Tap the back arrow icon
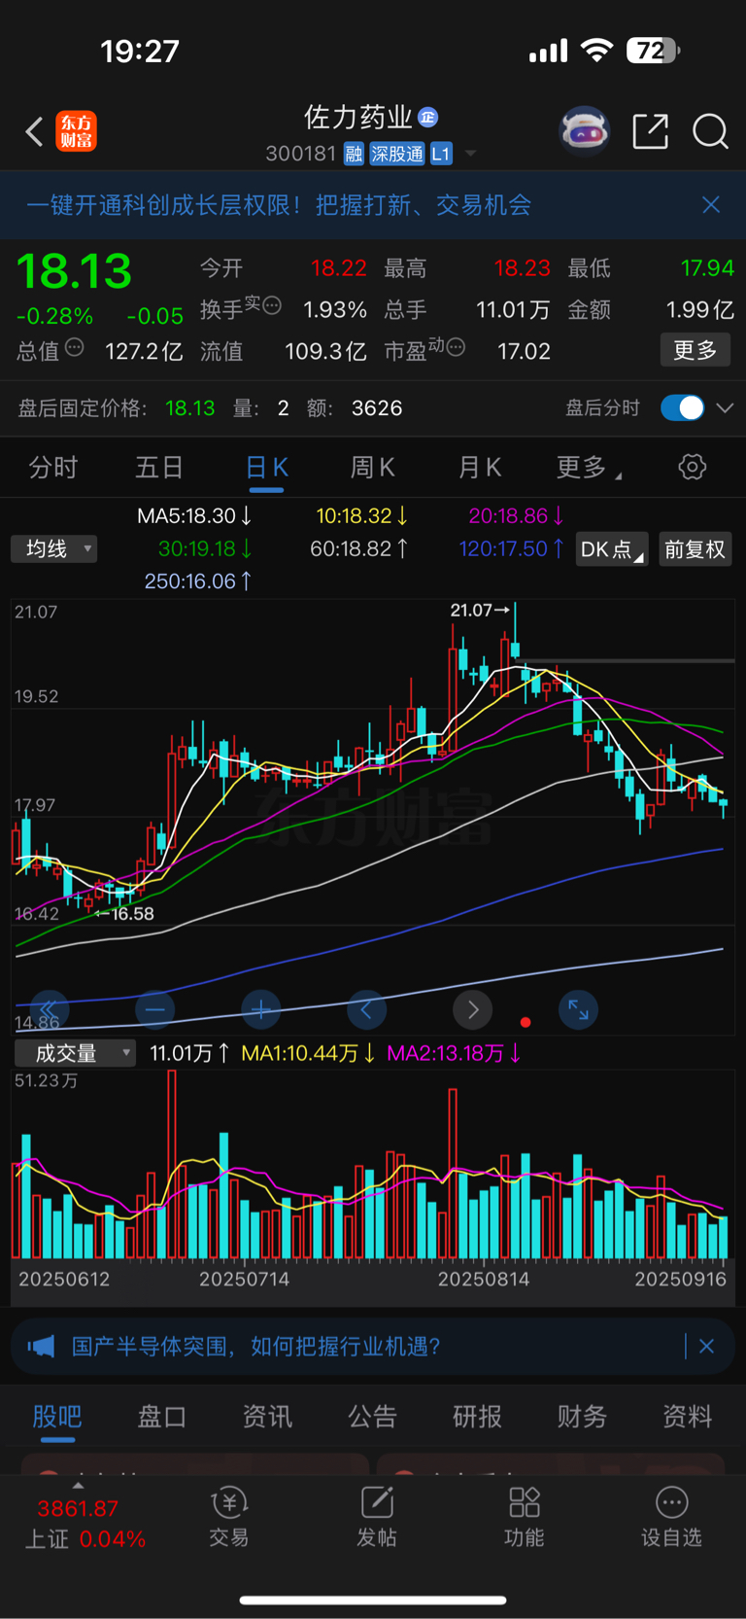746x1619 pixels. [x=34, y=131]
